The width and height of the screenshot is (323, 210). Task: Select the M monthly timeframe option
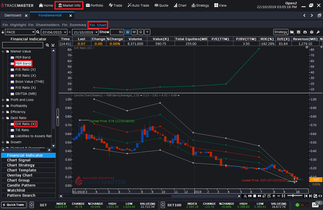tap(134, 32)
